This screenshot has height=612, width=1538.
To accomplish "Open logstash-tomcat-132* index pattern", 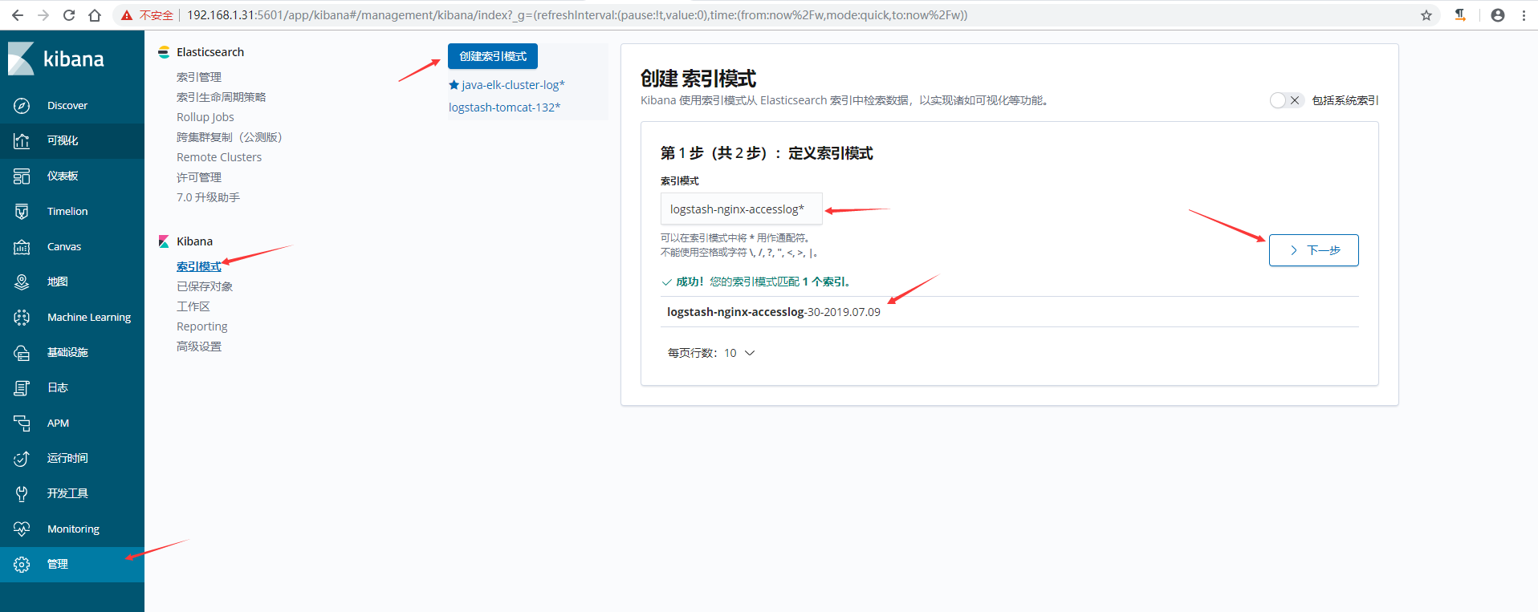I will tap(505, 107).
